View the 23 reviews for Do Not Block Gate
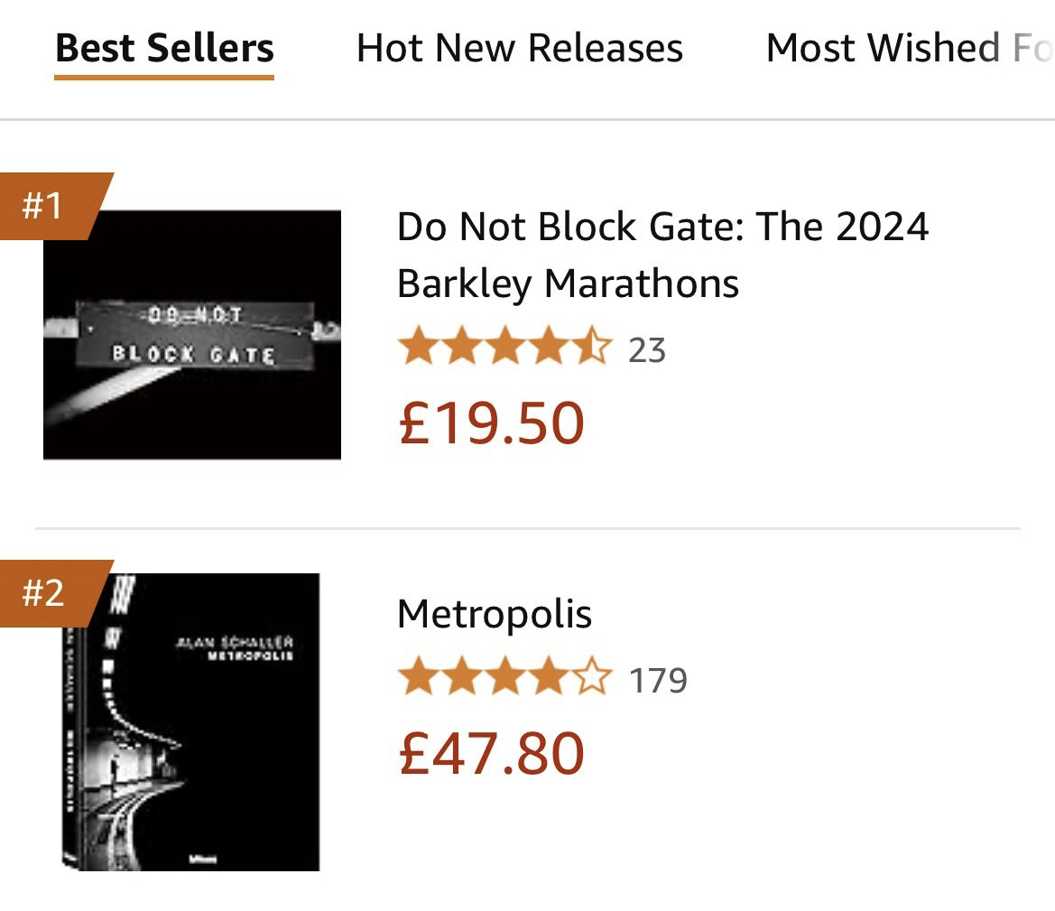The height and width of the screenshot is (911, 1055). 647,350
